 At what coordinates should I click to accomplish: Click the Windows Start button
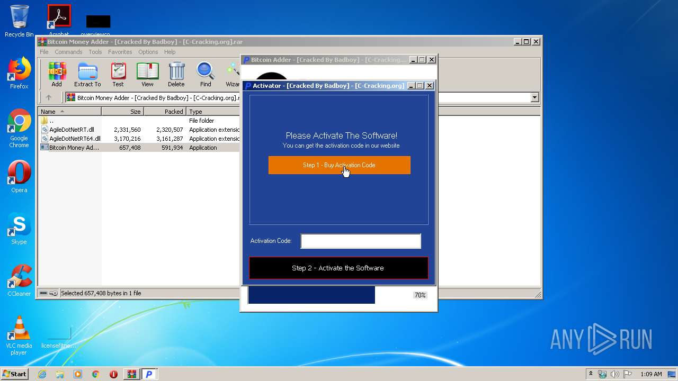[x=15, y=374]
